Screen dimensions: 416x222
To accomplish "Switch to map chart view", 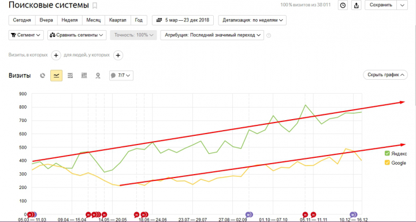I will click(x=98, y=76).
